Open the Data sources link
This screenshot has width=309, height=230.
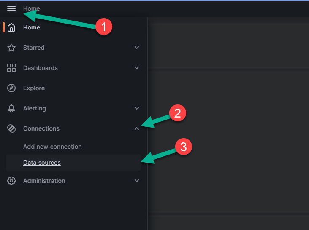click(42, 163)
